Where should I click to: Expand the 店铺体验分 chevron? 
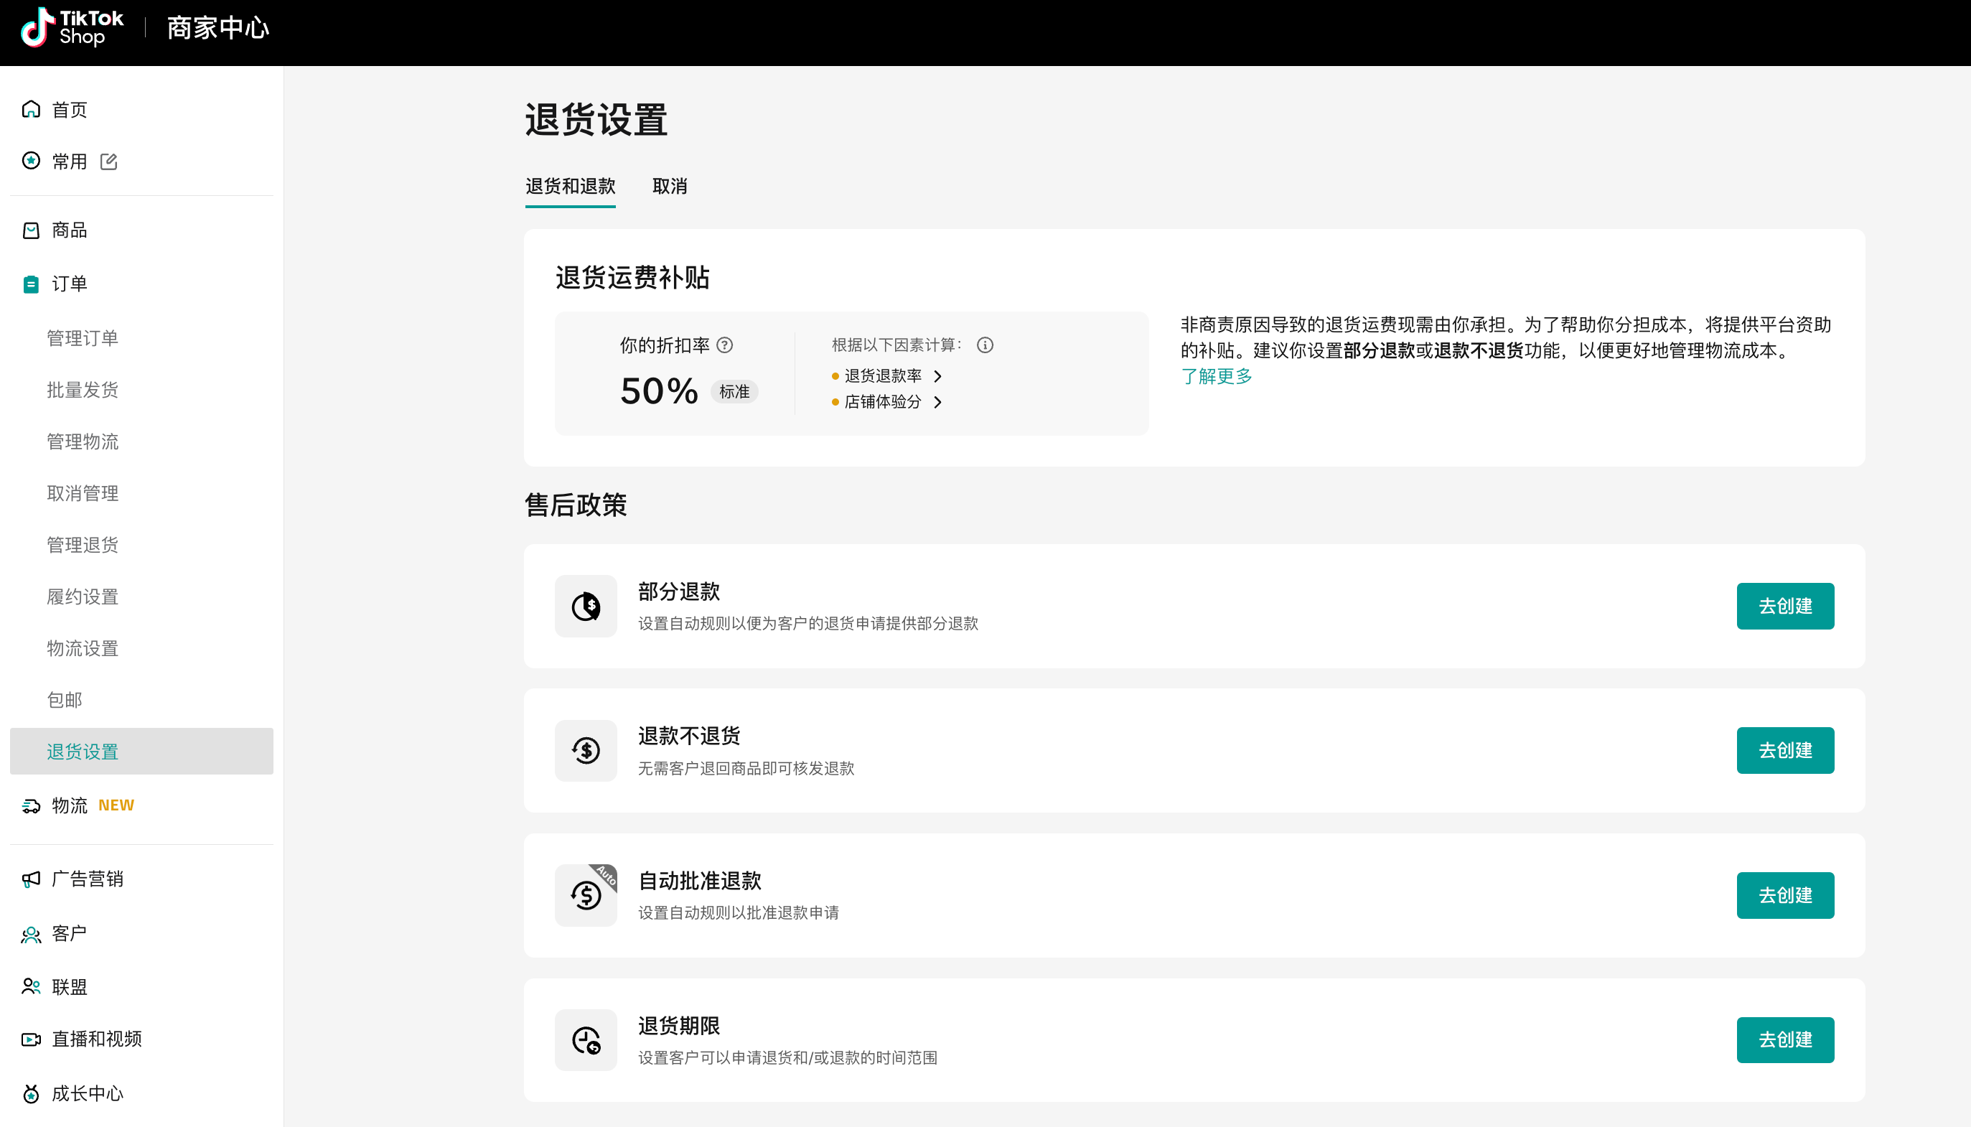tap(938, 402)
